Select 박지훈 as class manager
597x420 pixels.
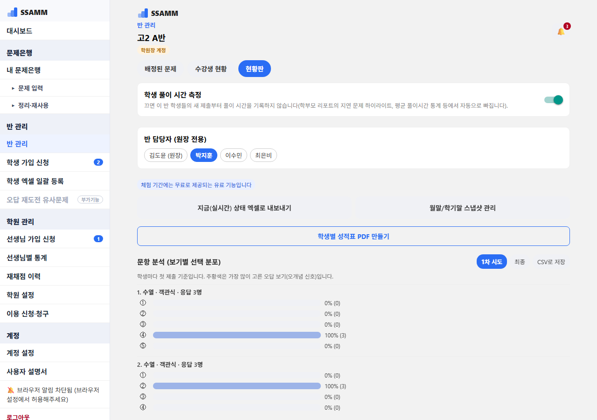(204, 155)
